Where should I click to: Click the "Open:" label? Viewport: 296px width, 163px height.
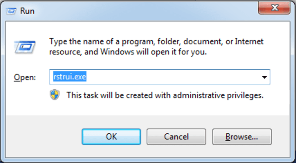[25, 77]
